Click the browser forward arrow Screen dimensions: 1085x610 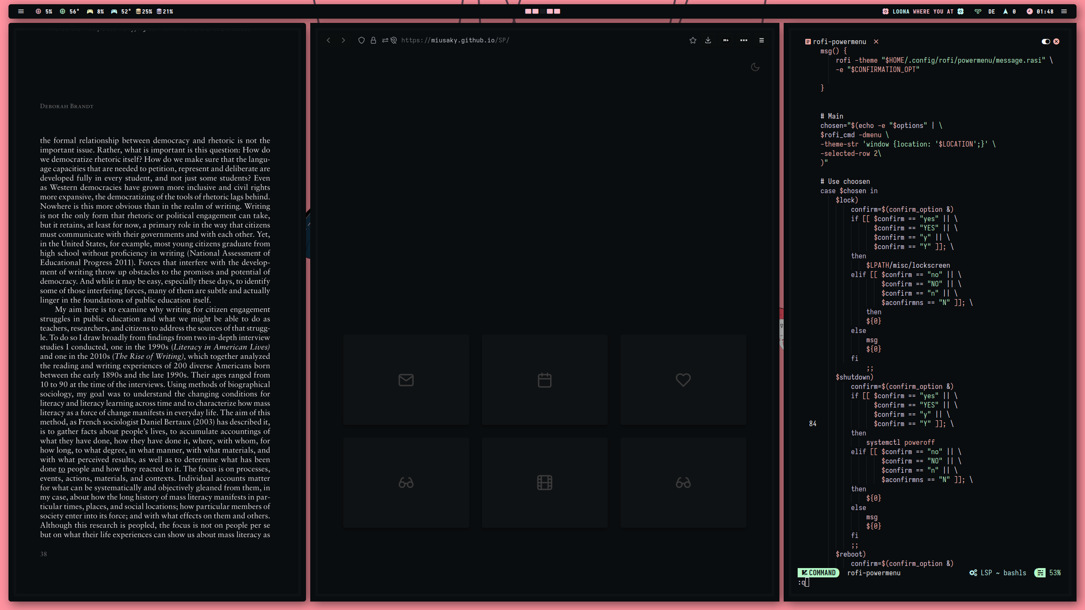[x=343, y=40]
